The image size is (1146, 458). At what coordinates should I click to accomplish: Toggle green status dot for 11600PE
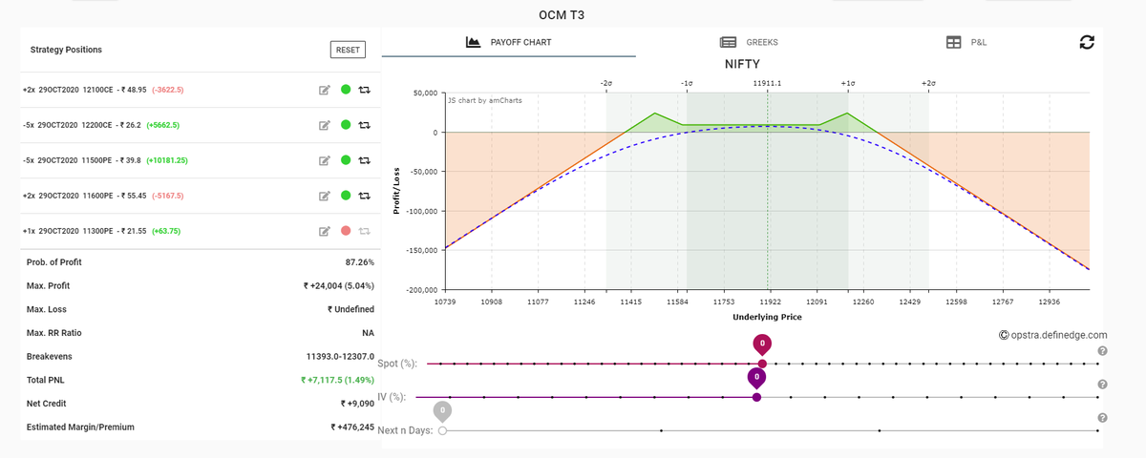pos(346,196)
